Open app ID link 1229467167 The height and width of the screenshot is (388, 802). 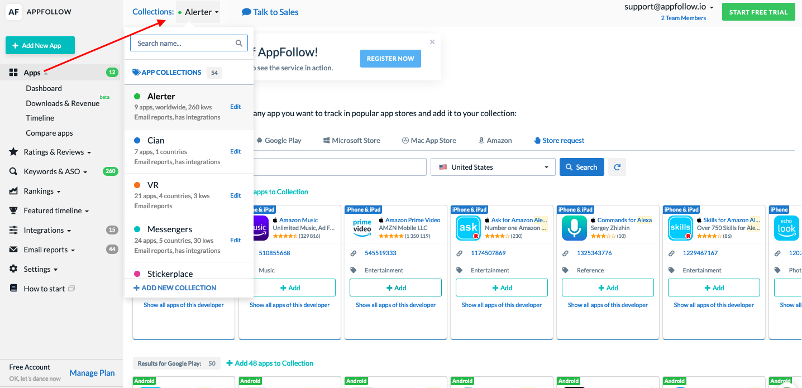pyautogui.click(x=700, y=253)
